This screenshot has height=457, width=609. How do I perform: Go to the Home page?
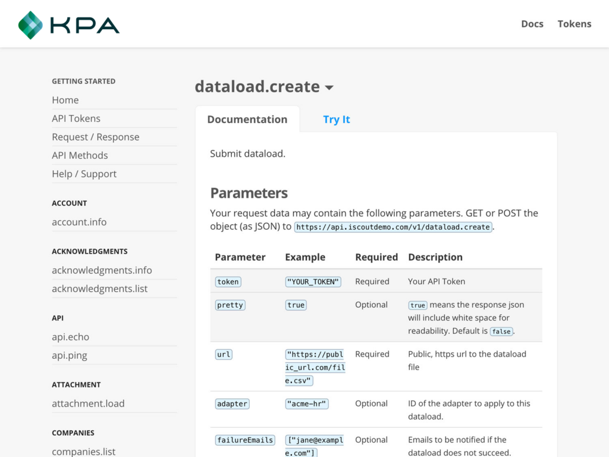[65, 100]
